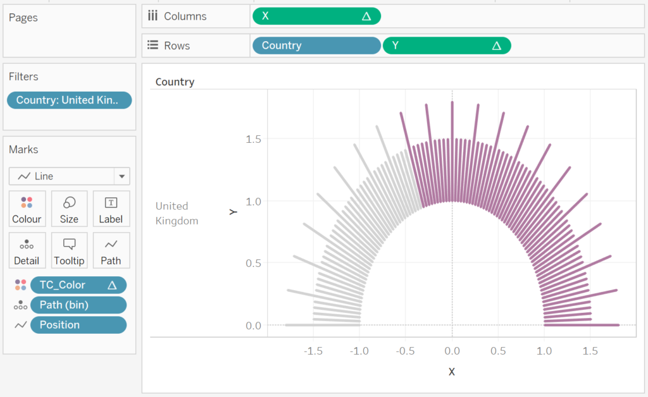Viewport: 648px width, 397px height.
Task: Click the Rows shelf icon
Action: [x=153, y=45]
